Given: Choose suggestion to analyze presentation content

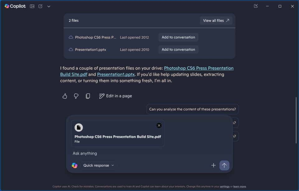Looking at the screenshot, I should (x=192, y=109).
